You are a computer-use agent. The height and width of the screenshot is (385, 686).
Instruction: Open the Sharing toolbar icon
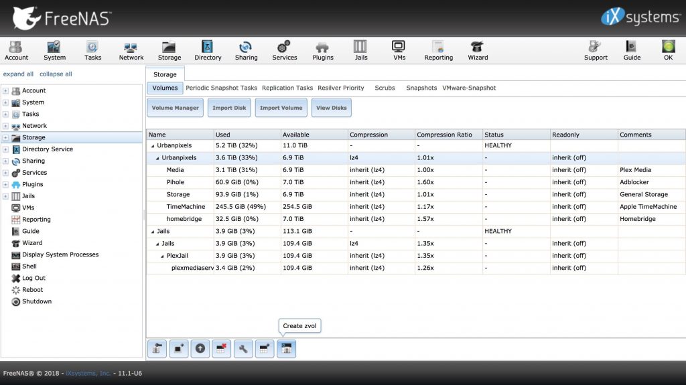coord(246,50)
